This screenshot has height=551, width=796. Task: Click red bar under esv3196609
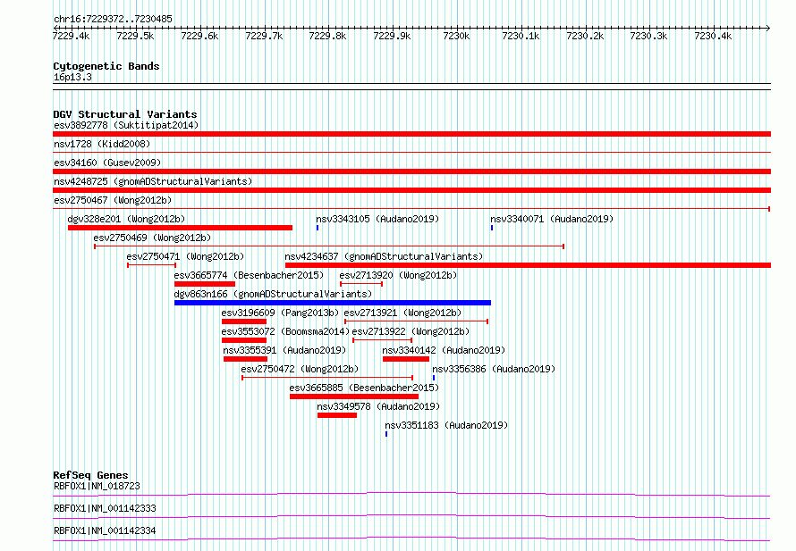244,321
